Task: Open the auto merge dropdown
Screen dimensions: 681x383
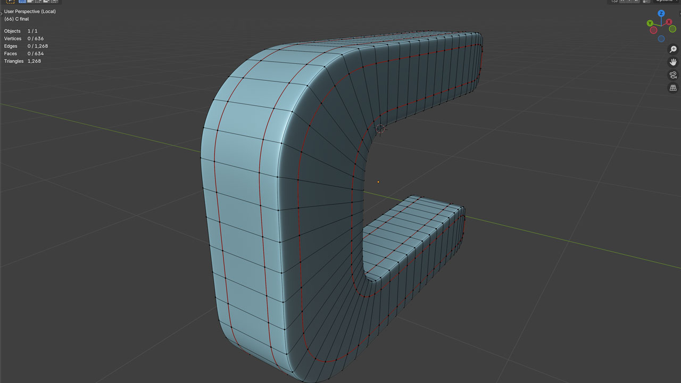Action: pyautogui.click(x=646, y=1)
